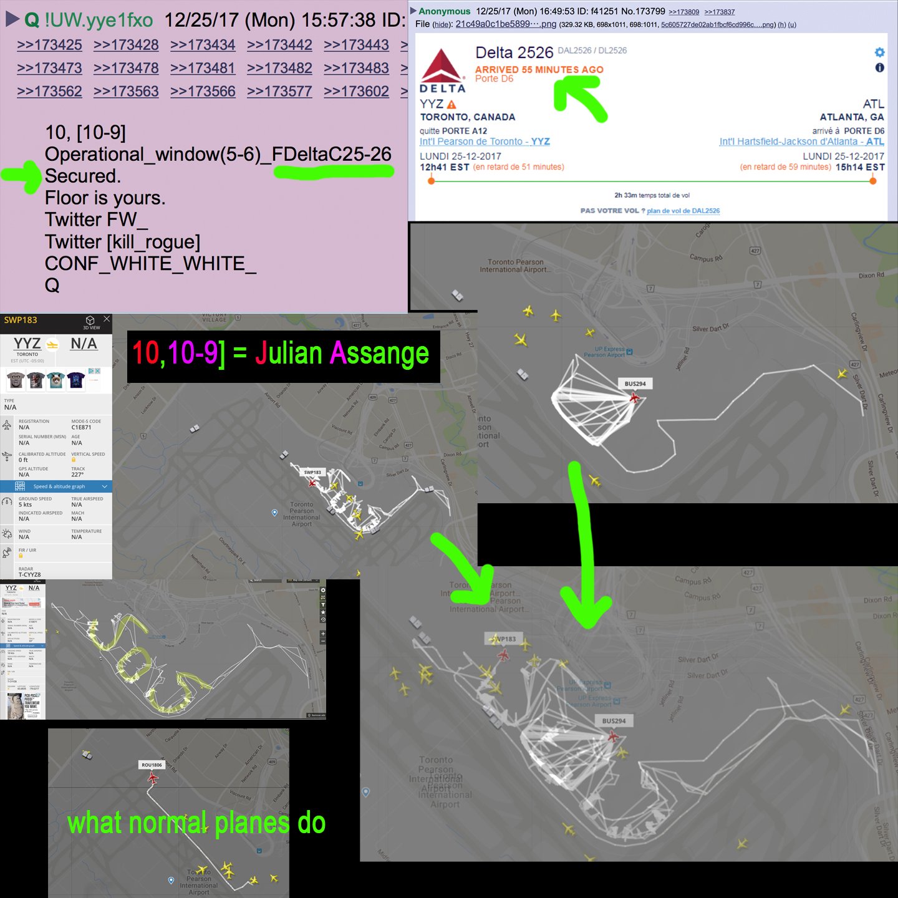898x898 pixels.
Task: Open reply link >>173425
Action: pyautogui.click(x=49, y=45)
